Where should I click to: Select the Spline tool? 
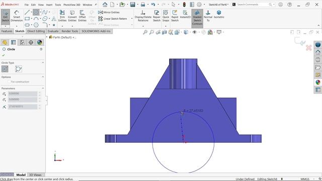[x=45, y=12]
